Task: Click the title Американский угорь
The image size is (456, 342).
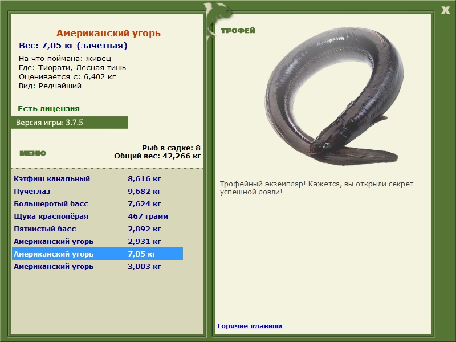Action: tap(108, 33)
